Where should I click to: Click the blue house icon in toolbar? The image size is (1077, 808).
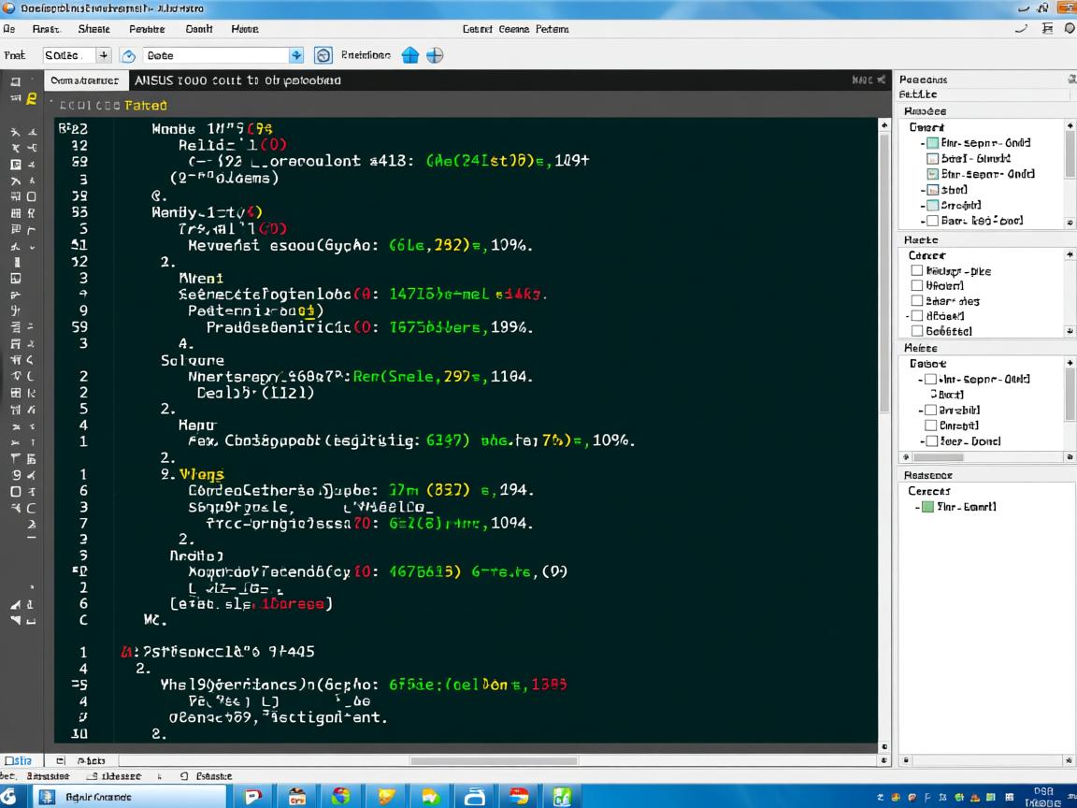point(409,55)
